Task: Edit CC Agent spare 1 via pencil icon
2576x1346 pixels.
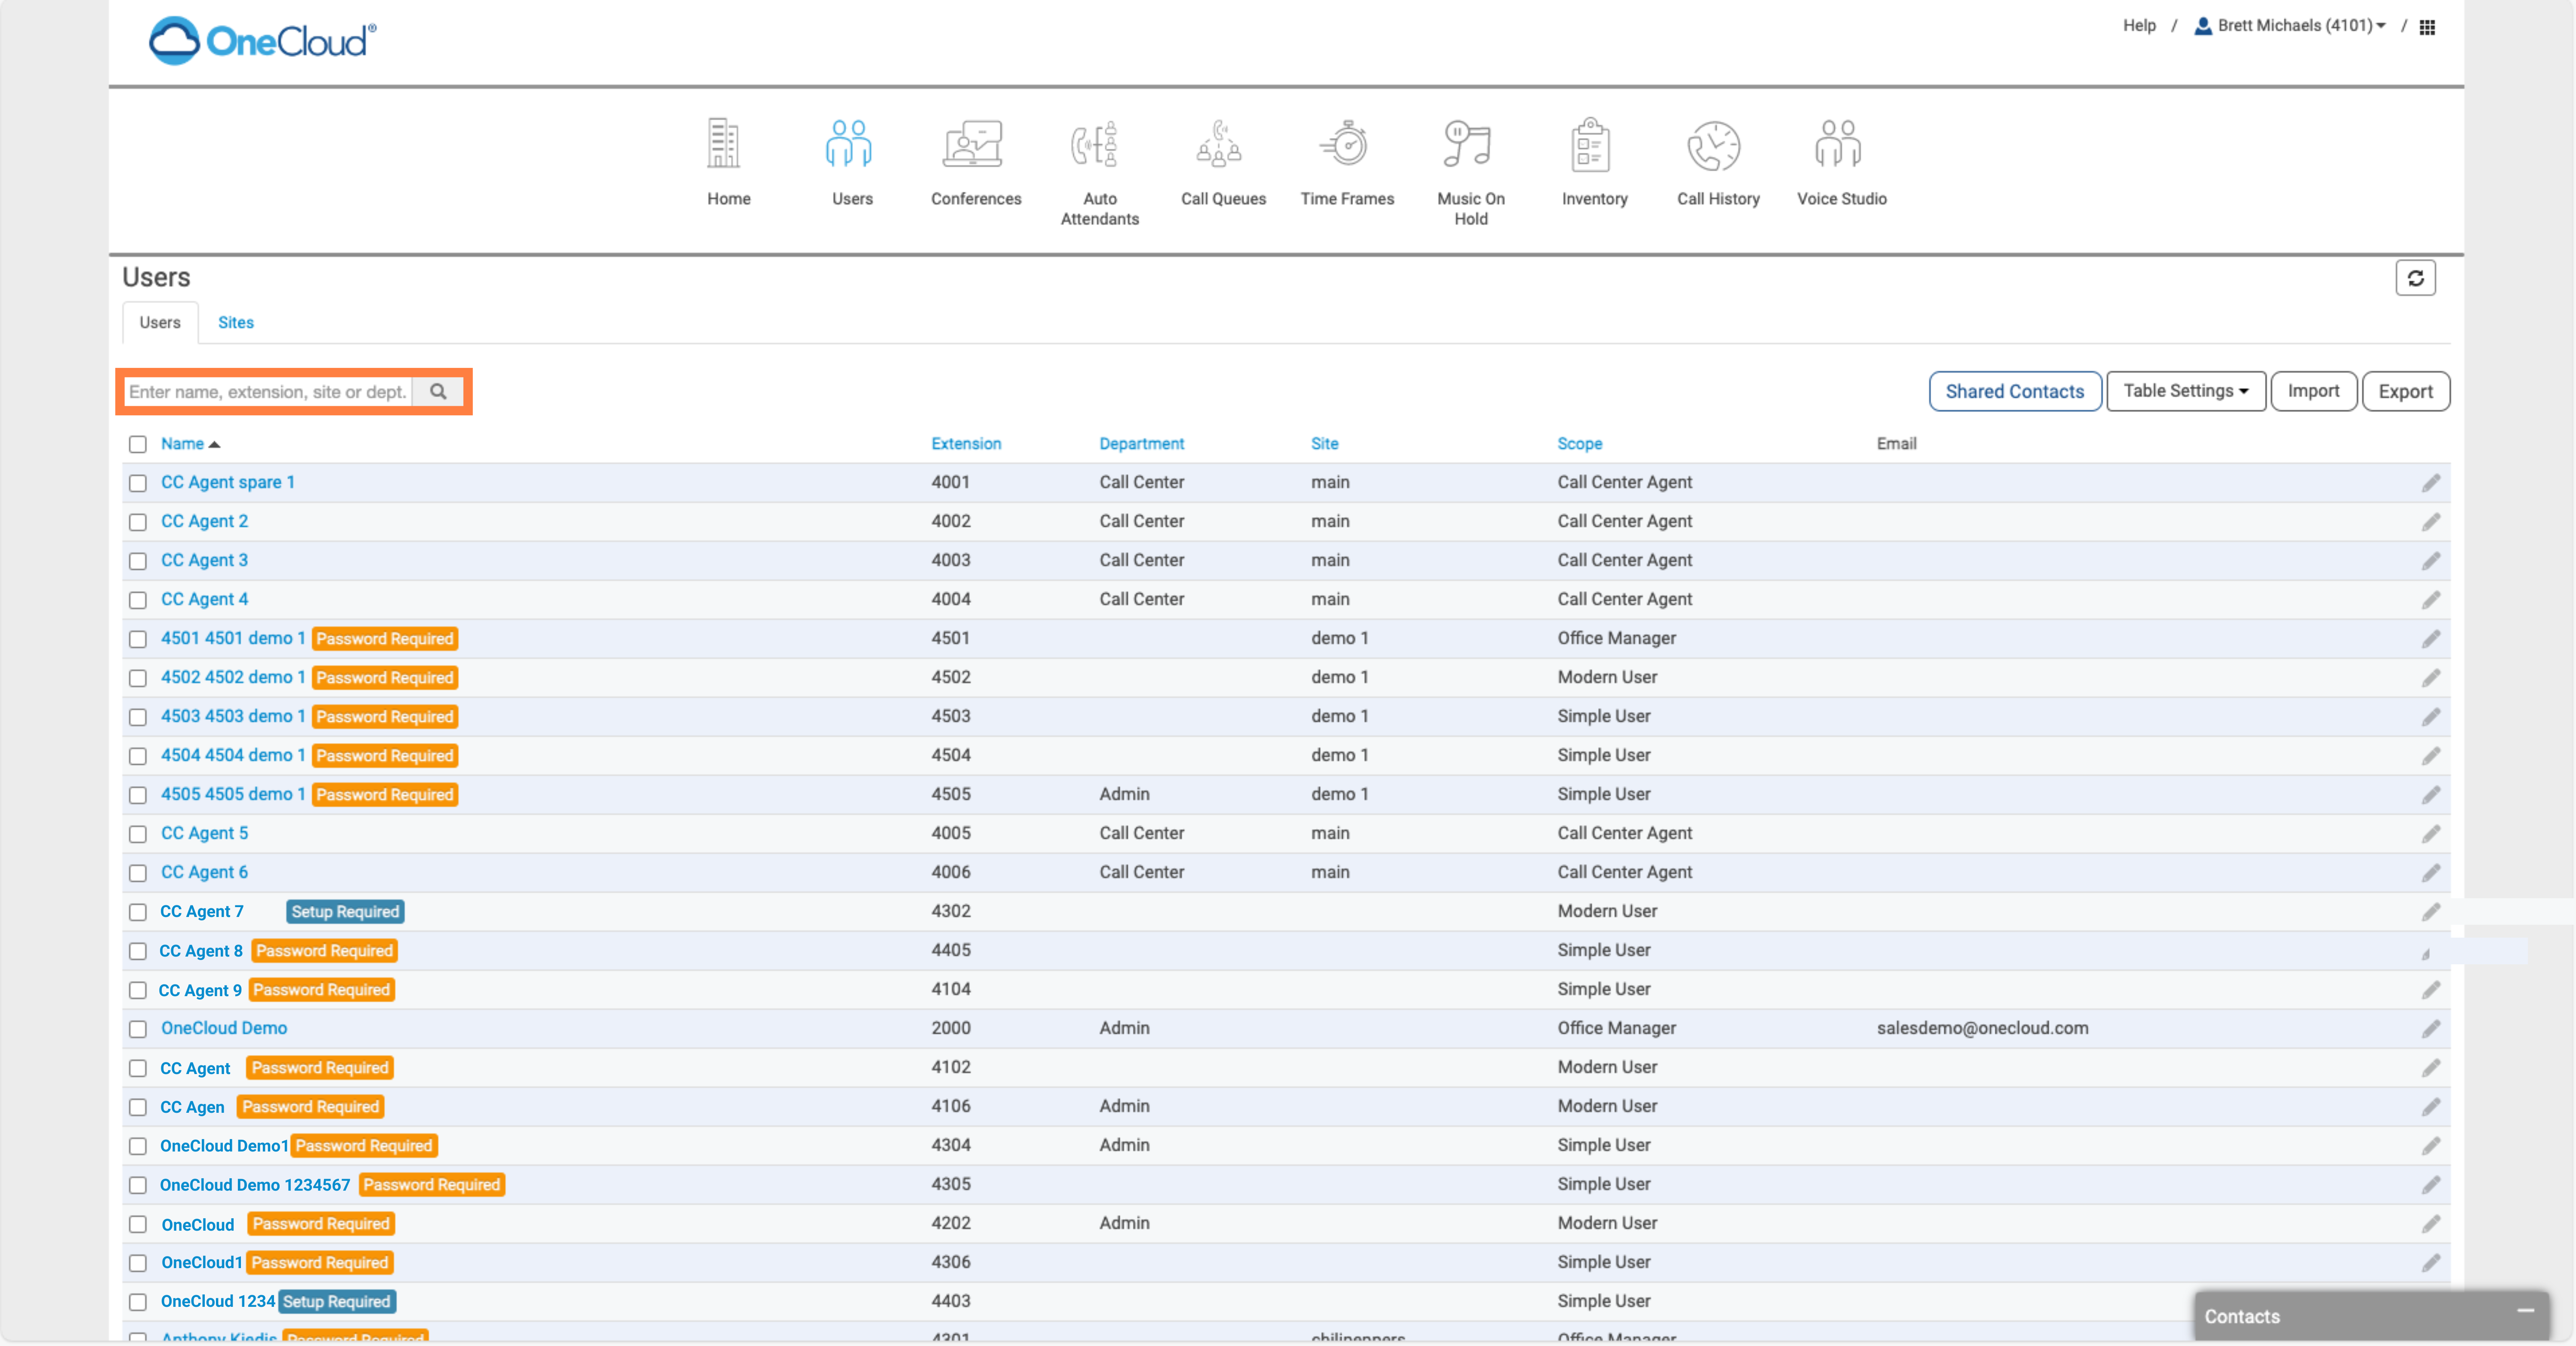Action: pos(2431,483)
